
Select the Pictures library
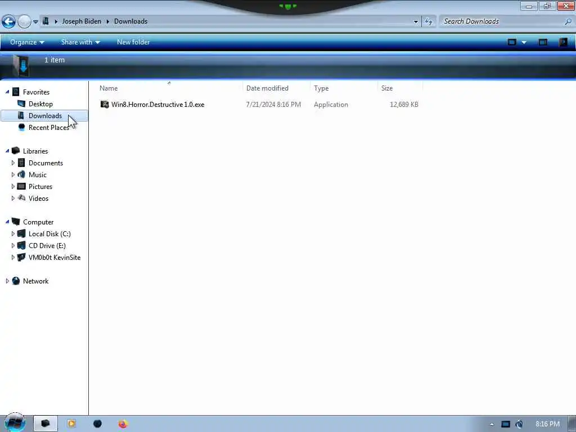pos(40,186)
